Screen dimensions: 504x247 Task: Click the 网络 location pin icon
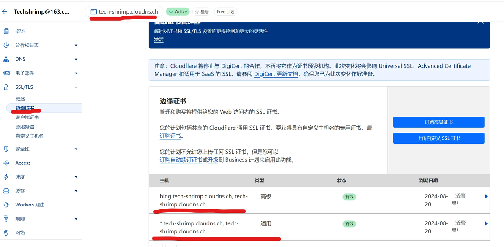6,233
